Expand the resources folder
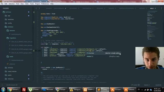This screenshot has height=92, width=164. pyautogui.click(x=6, y=79)
